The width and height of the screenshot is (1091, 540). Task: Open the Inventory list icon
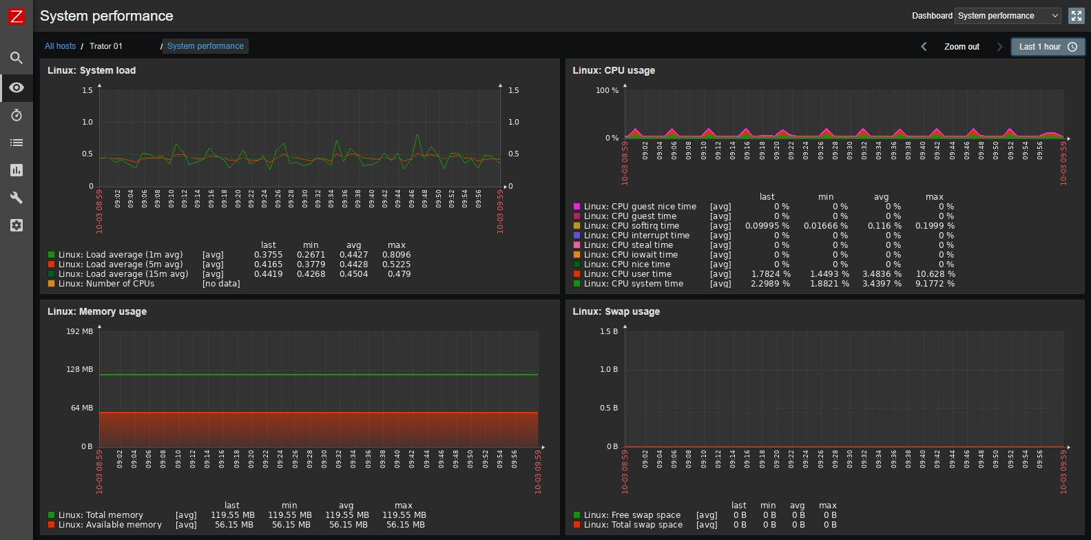(17, 143)
